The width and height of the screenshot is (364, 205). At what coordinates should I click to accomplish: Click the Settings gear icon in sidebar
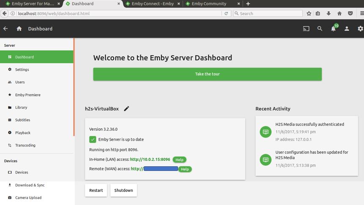(x=10, y=69)
